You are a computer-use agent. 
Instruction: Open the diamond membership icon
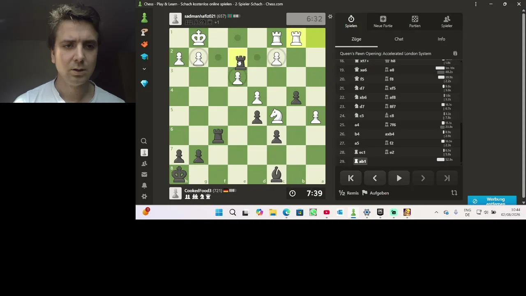[x=144, y=83]
